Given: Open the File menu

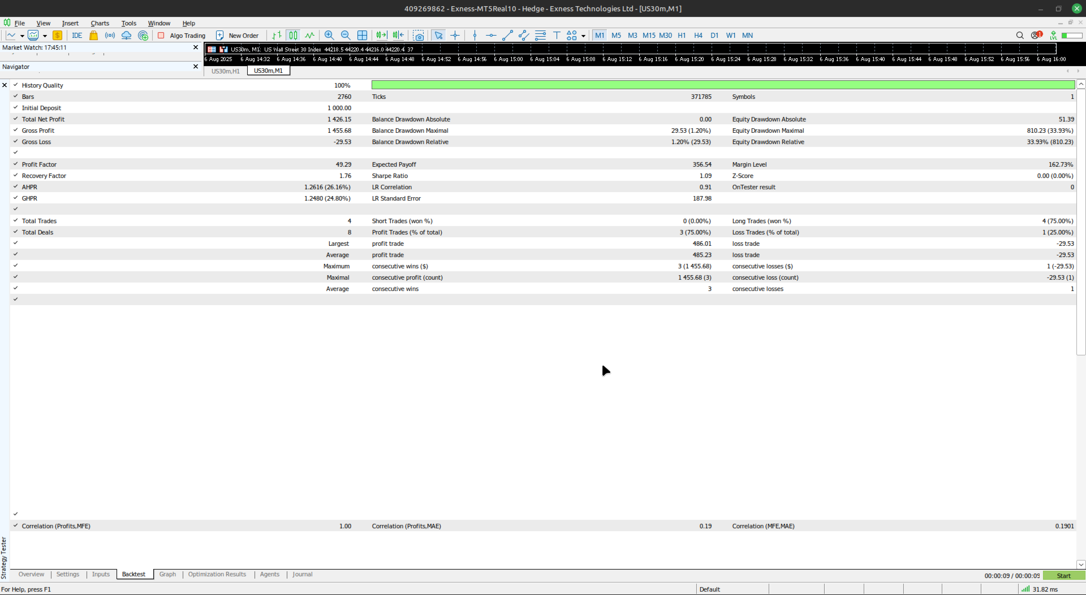Looking at the screenshot, I should (20, 23).
